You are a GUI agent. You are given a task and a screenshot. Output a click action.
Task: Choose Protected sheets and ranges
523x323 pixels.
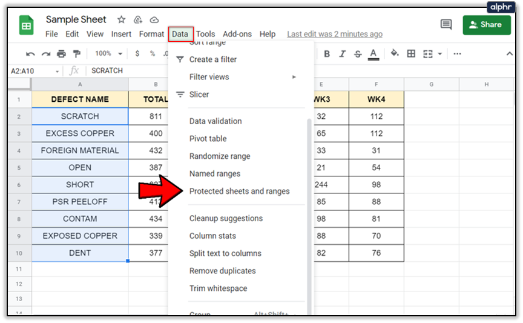pyautogui.click(x=239, y=191)
